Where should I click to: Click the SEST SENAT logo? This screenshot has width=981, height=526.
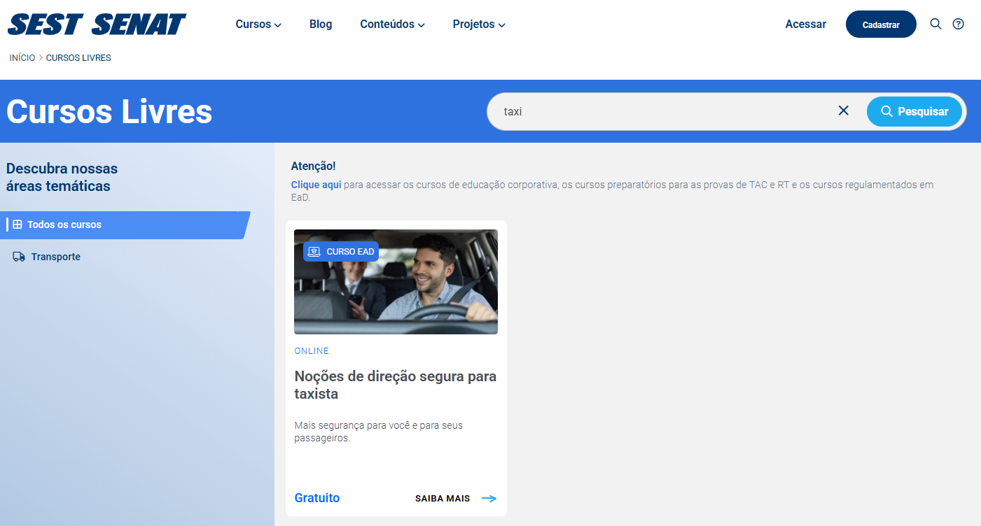coord(97,24)
